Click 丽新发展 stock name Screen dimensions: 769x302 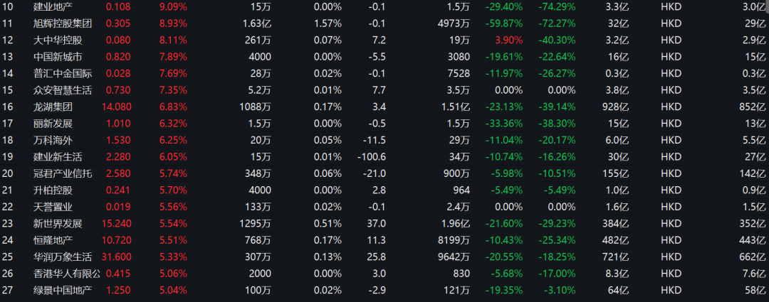53,123
